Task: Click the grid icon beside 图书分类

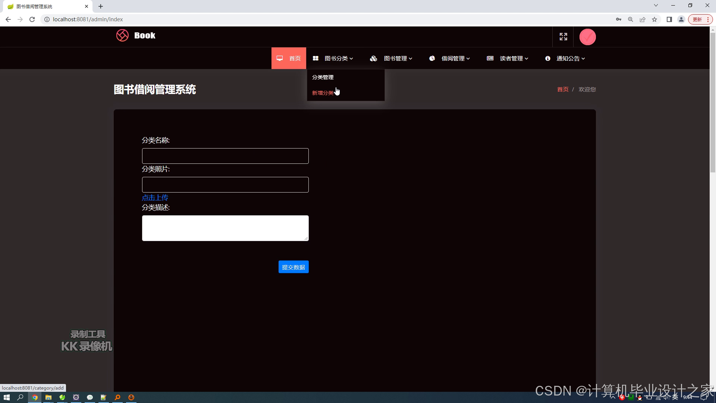Action: (x=315, y=58)
